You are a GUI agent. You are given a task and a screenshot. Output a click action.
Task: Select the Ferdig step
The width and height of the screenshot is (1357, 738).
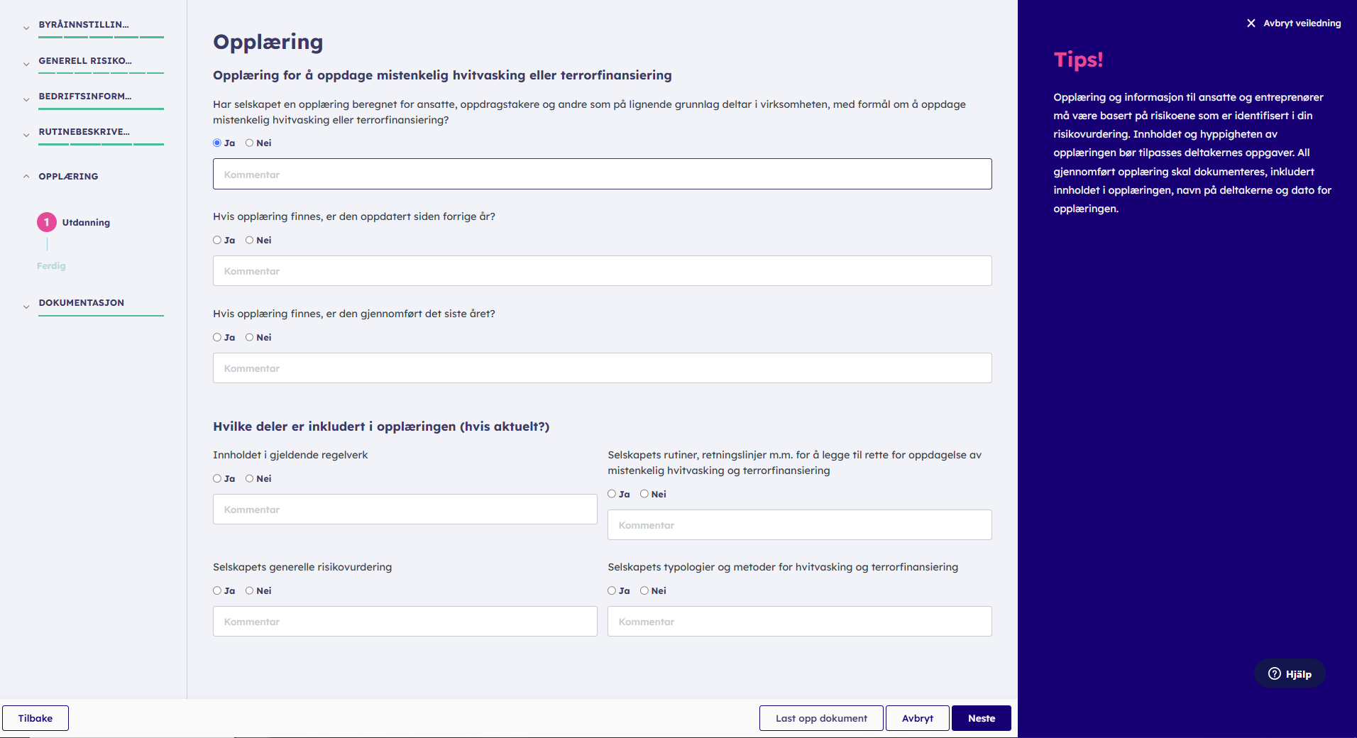coord(51,266)
